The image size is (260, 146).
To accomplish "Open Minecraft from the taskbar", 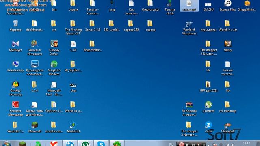I will (23, 144).
